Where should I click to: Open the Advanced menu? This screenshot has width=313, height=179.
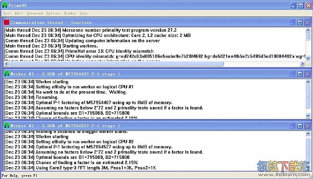[35, 13]
